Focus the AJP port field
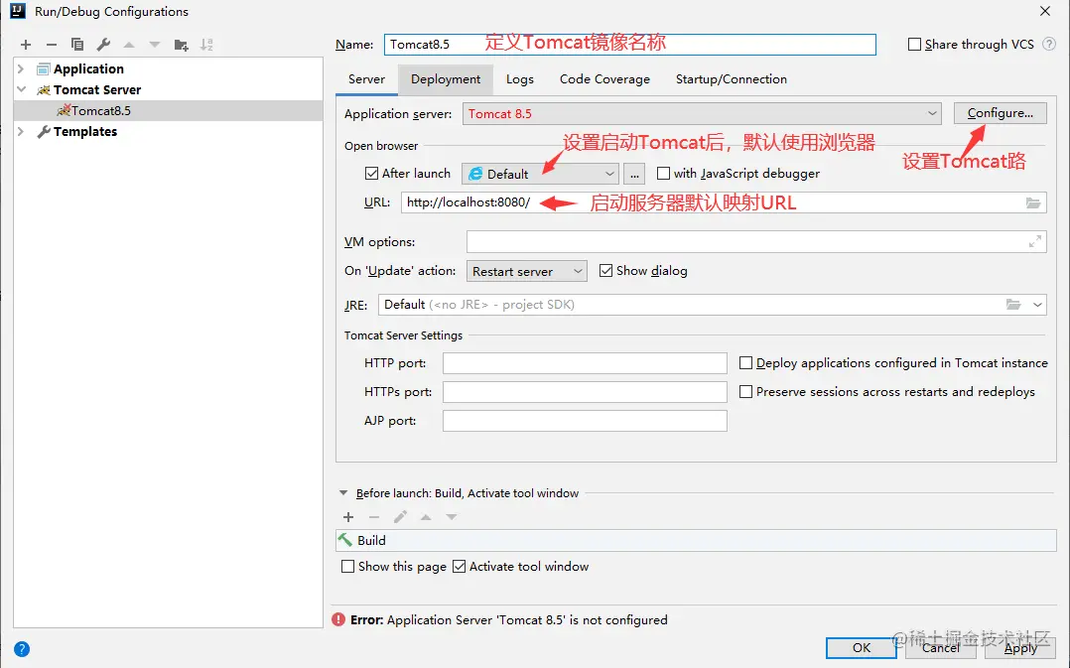This screenshot has height=668, width=1070. point(585,420)
